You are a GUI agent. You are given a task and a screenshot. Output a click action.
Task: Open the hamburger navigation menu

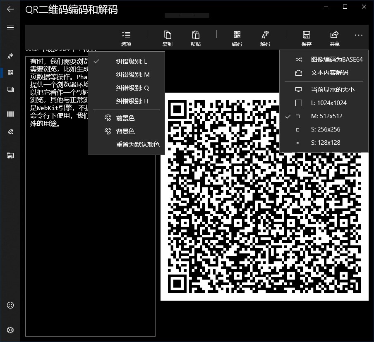coord(10,27)
